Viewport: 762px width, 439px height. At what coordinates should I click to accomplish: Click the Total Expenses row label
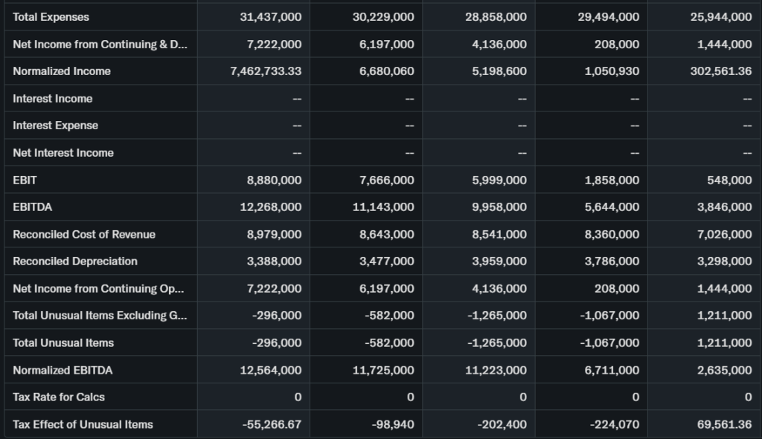[x=51, y=17]
